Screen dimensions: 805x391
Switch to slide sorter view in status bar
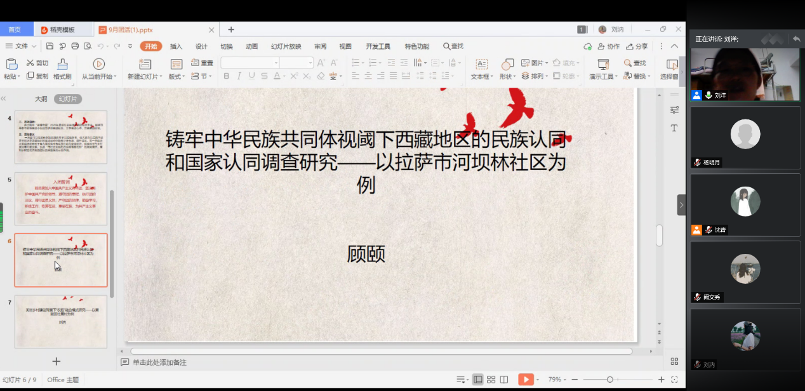click(491, 380)
